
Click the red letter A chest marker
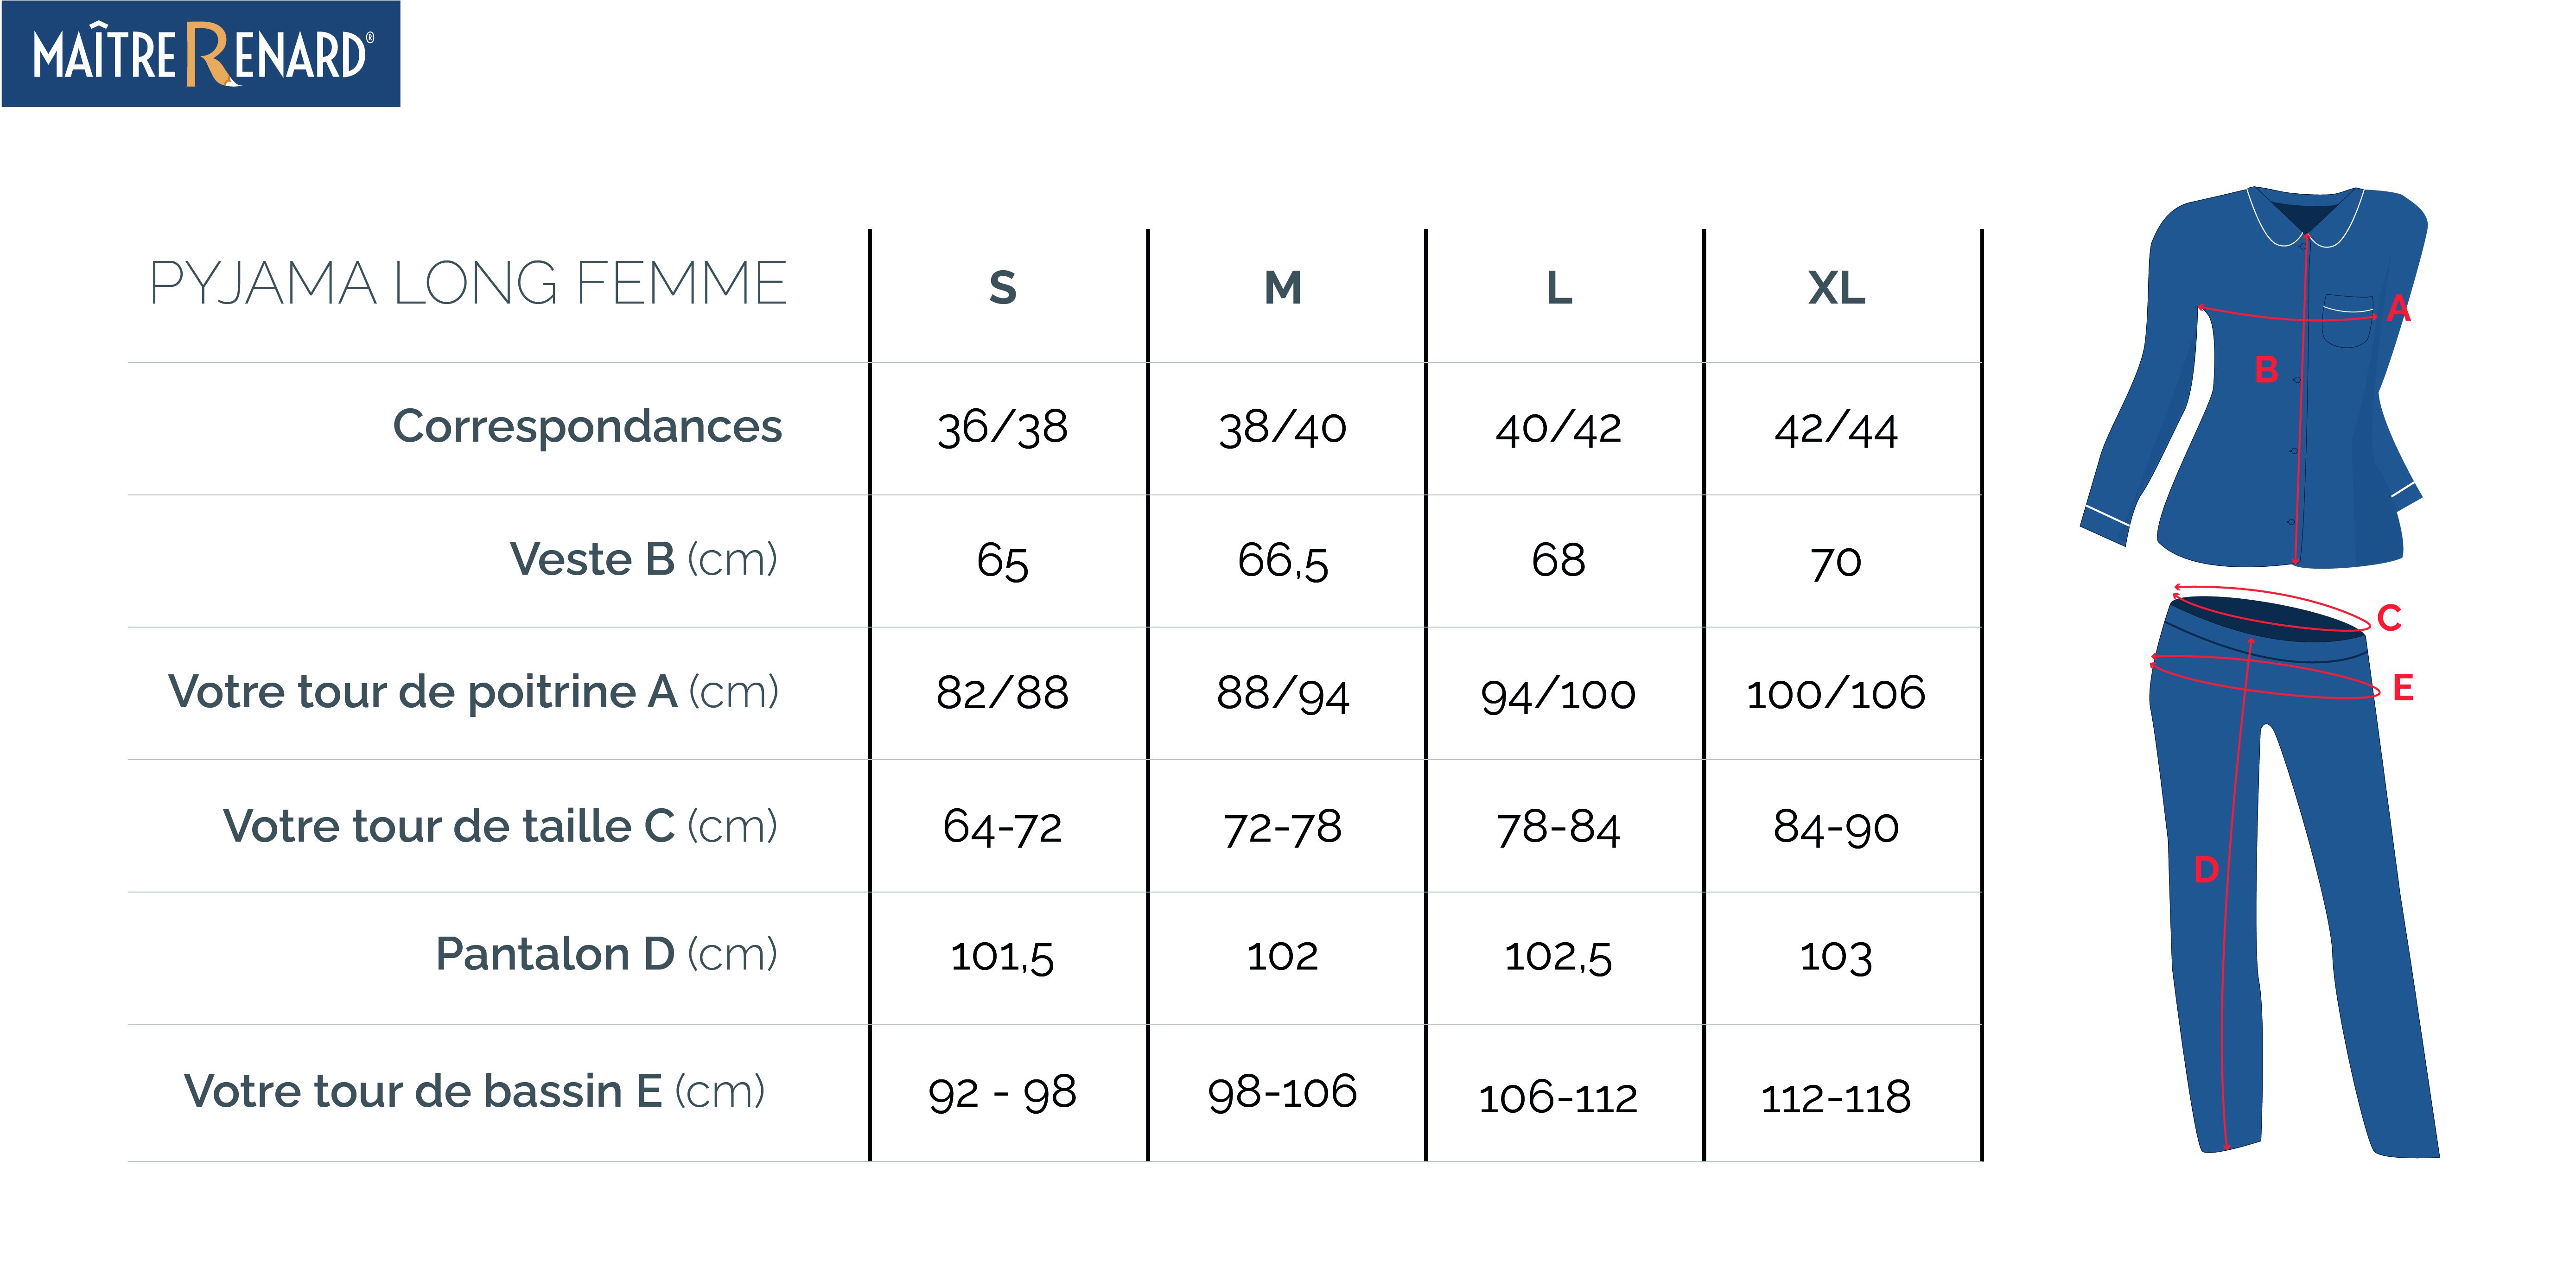tap(2398, 308)
